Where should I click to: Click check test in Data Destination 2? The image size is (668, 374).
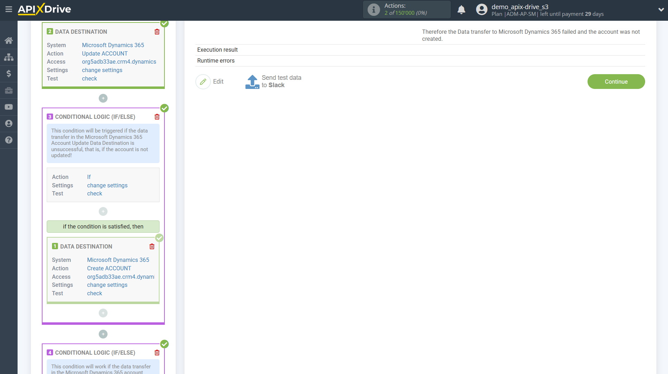click(x=89, y=78)
